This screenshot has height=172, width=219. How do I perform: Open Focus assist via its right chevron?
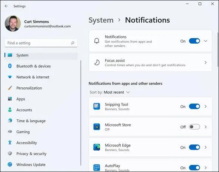coord(205,62)
